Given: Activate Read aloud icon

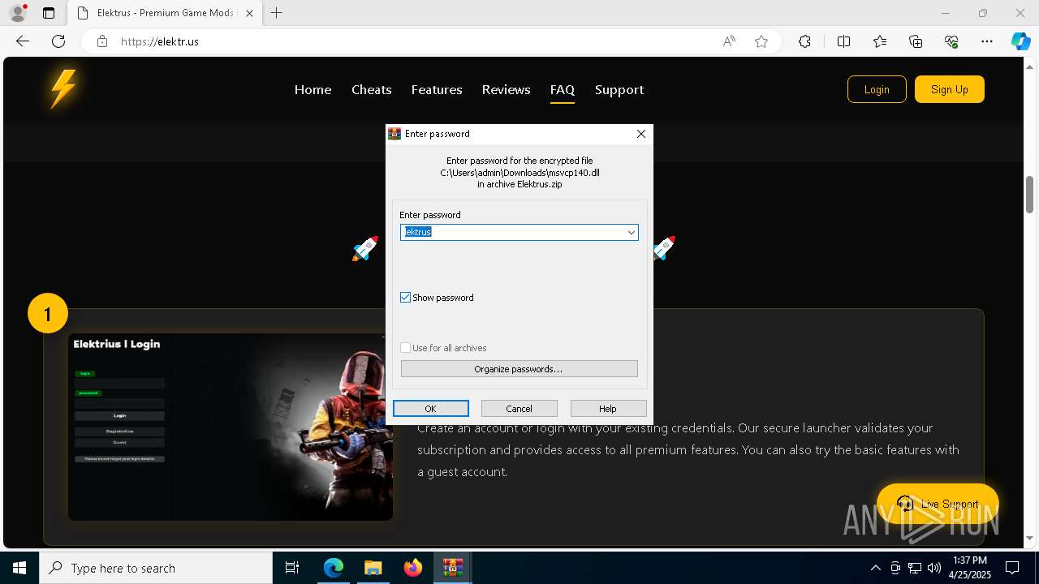Looking at the screenshot, I should click(729, 41).
